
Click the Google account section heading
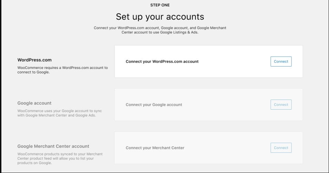pyautogui.click(x=34, y=103)
